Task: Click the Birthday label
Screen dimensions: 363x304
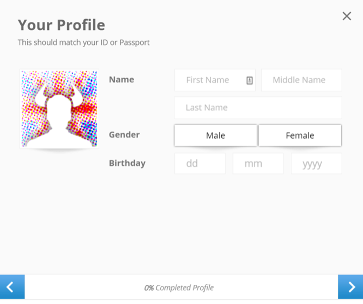Action: (x=128, y=163)
